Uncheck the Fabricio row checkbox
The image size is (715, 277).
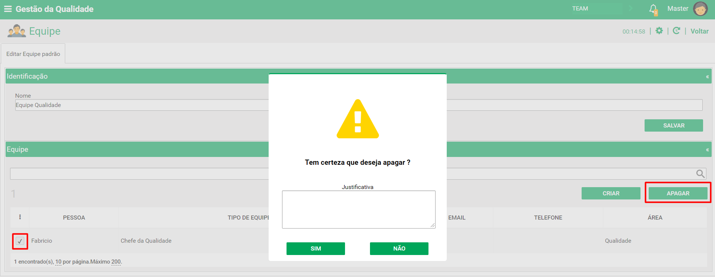(x=20, y=241)
